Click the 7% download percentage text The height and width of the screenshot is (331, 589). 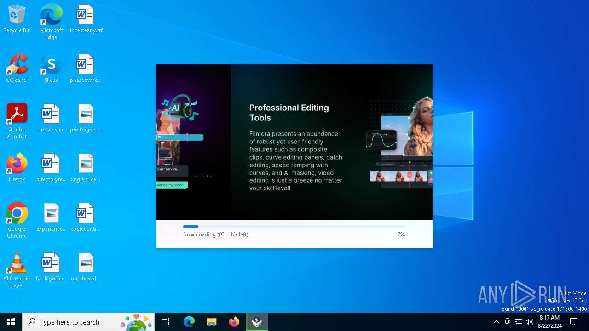click(x=401, y=234)
